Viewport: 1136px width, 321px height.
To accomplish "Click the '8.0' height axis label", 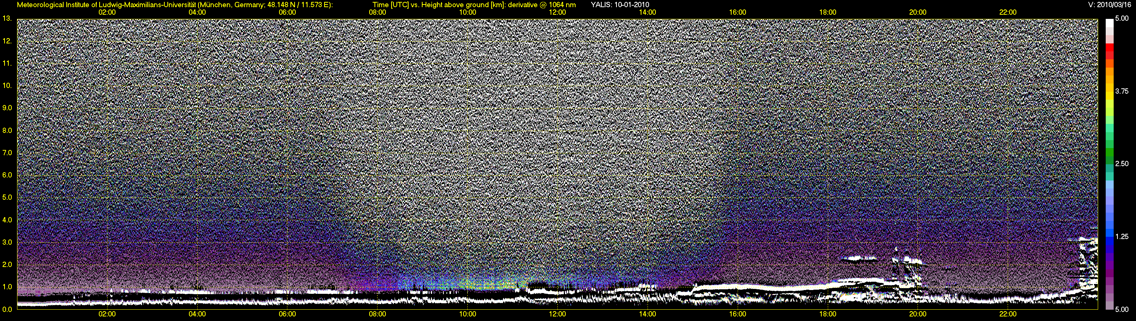I will (6, 130).
